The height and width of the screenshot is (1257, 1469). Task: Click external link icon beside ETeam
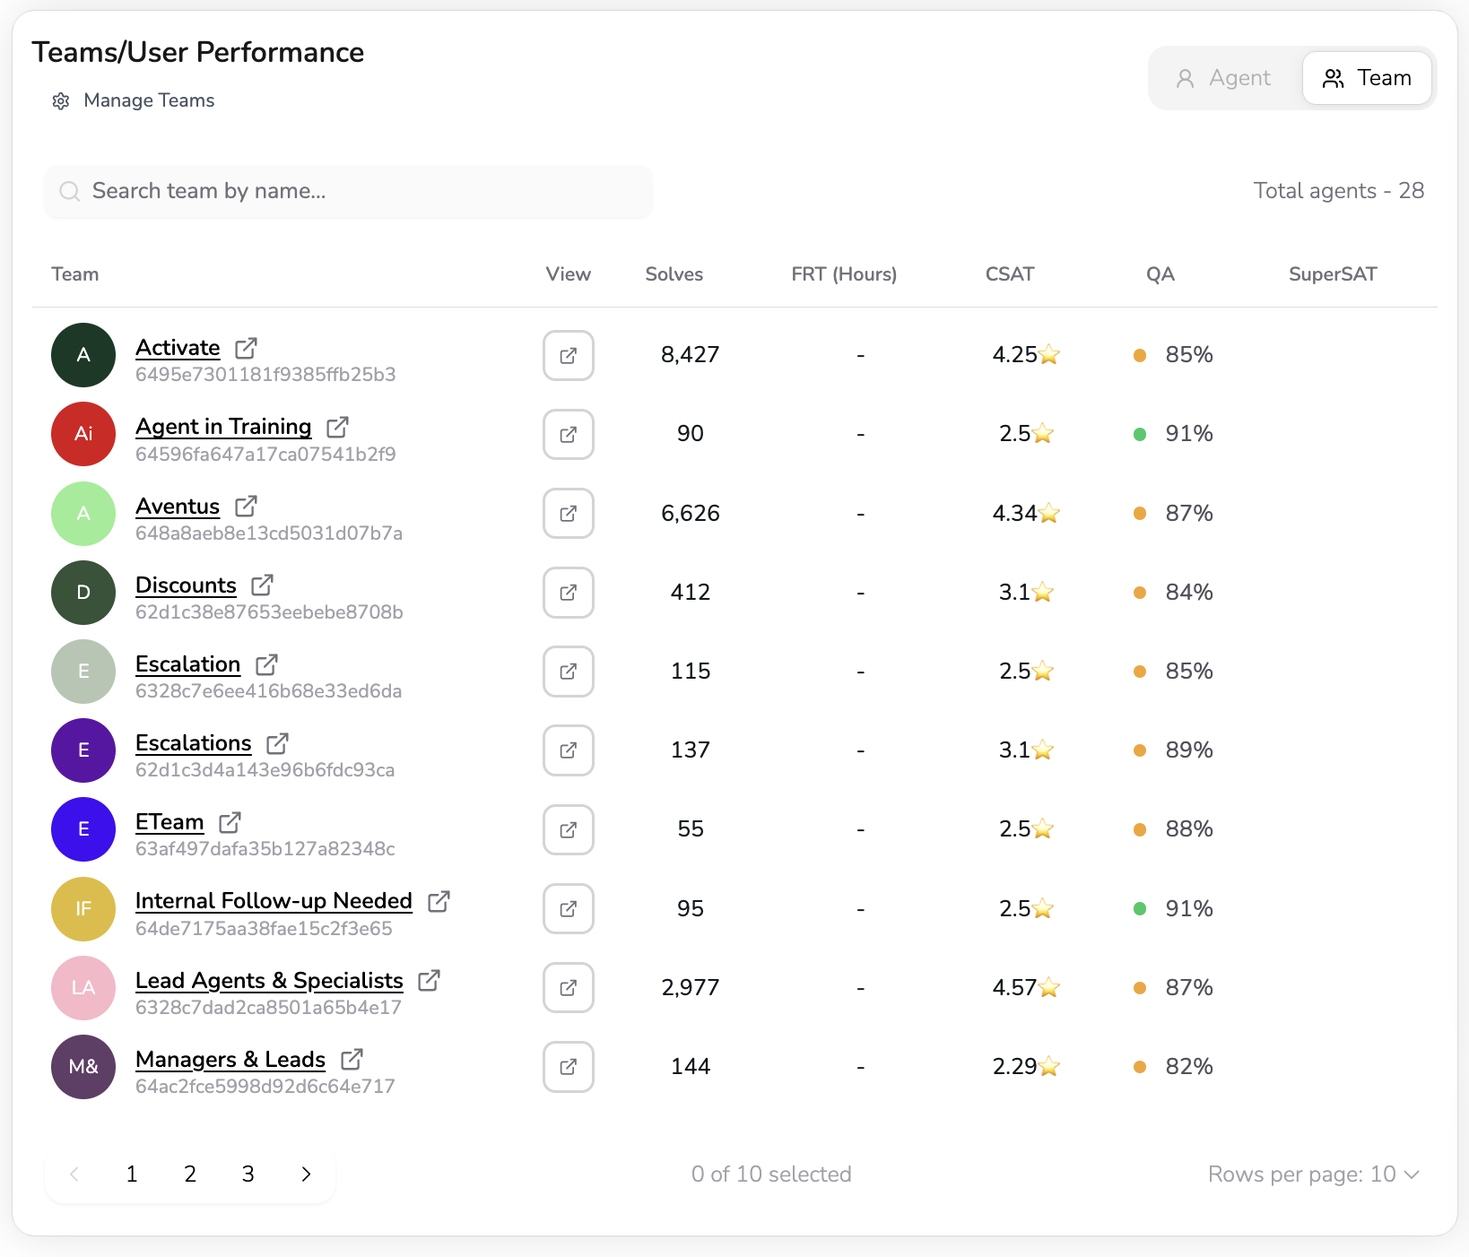230,822
